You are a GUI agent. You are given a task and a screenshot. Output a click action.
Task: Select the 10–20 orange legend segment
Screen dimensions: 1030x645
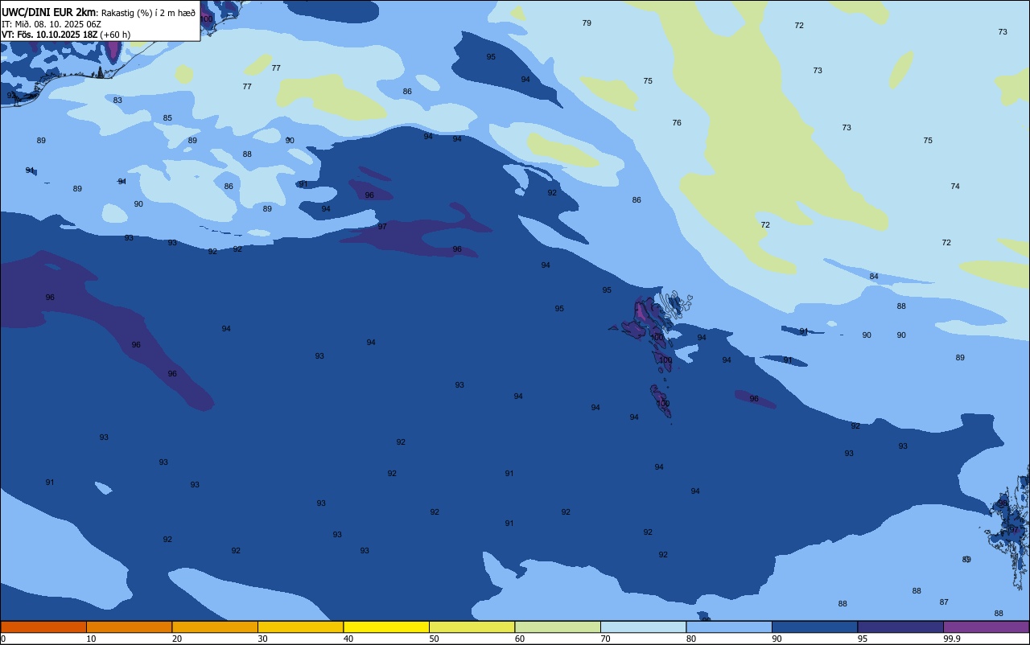point(129,627)
